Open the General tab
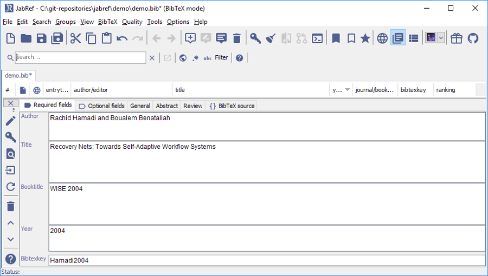The height and width of the screenshot is (276, 488). coord(140,106)
